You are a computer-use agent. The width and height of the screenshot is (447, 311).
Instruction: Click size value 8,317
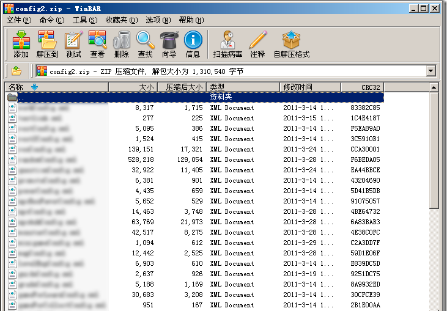(144, 108)
